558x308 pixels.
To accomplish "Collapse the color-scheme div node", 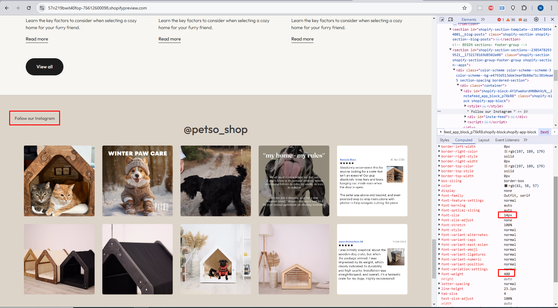I will pos(454,70).
